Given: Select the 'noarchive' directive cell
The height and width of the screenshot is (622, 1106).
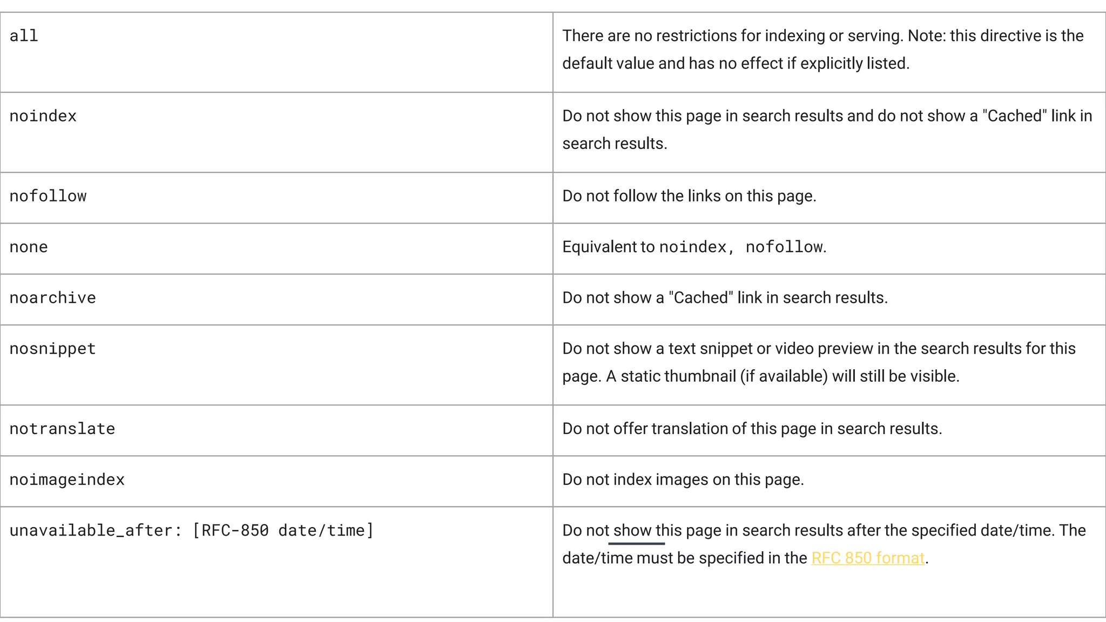Looking at the screenshot, I should [x=276, y=299].
